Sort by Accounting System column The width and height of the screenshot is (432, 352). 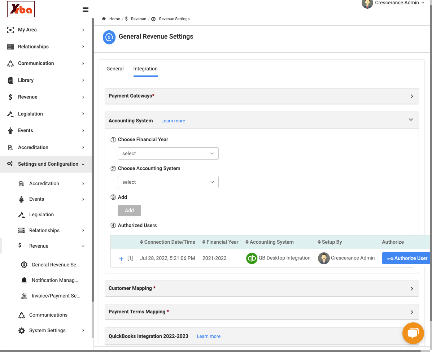coord(270,242)
